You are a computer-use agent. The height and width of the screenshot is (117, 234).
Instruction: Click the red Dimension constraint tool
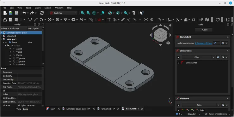pyautogui.click(x=99, y=20)
